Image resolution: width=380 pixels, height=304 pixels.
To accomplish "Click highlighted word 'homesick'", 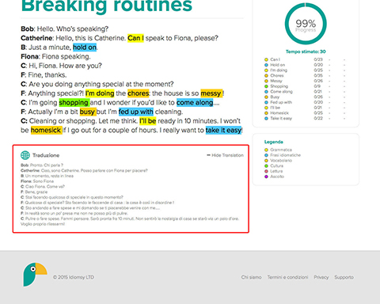I will point(47,131).
